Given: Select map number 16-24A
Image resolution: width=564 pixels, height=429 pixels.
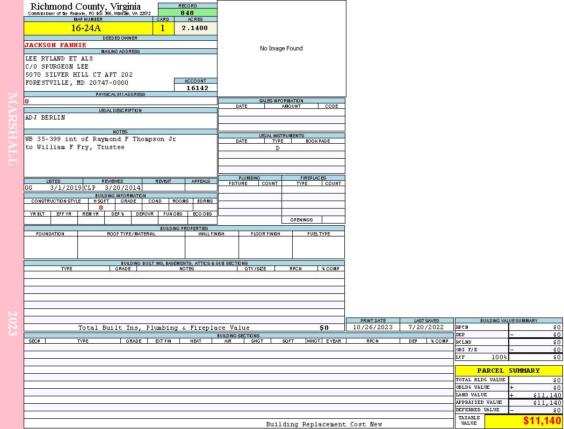Looking at the screenshot, I should [86, 28].
